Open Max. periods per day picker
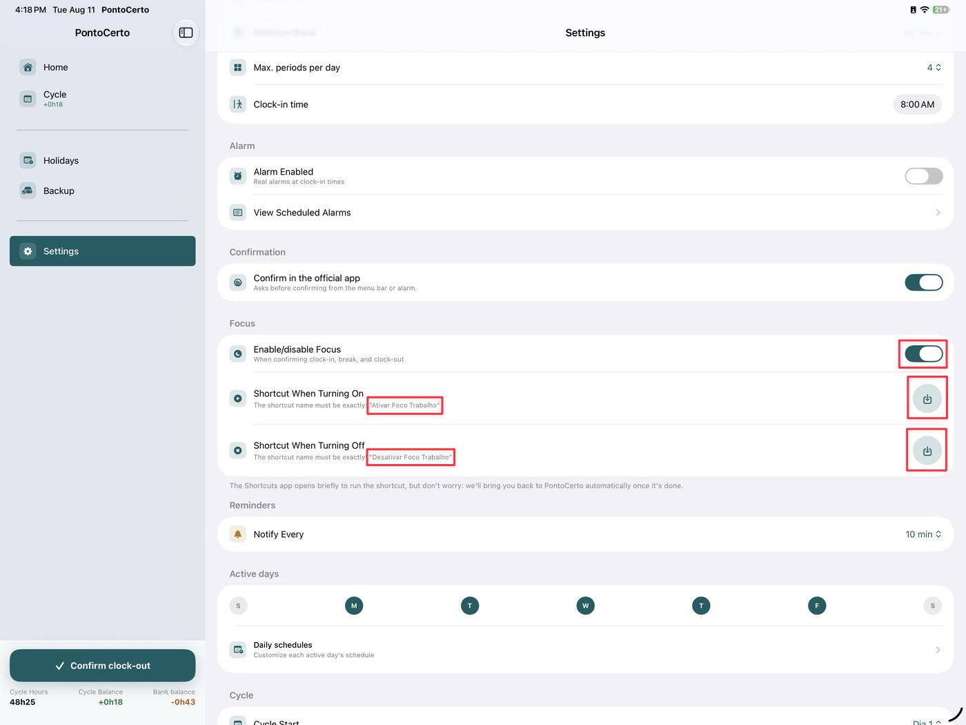Viewport: 966px width, 725px height. (934, 68)
